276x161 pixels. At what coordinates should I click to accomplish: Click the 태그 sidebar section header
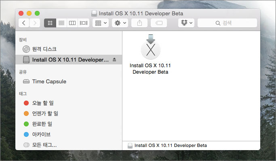tap(23, 94)
